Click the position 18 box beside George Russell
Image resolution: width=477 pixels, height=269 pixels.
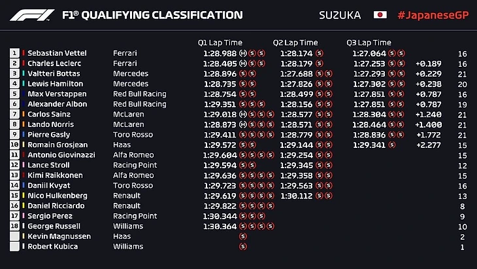[x=14, y=226]
